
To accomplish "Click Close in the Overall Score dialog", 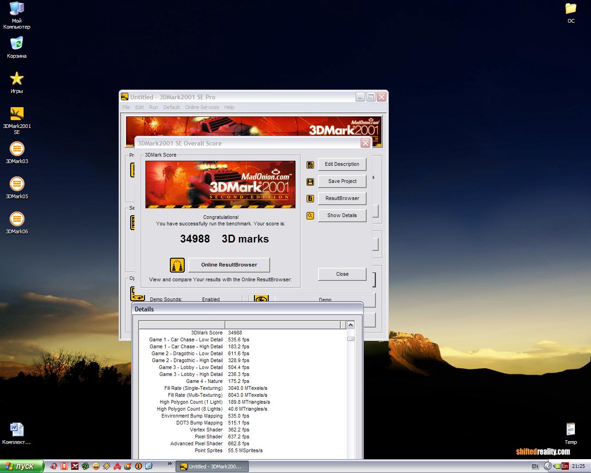I will (342, 274).
